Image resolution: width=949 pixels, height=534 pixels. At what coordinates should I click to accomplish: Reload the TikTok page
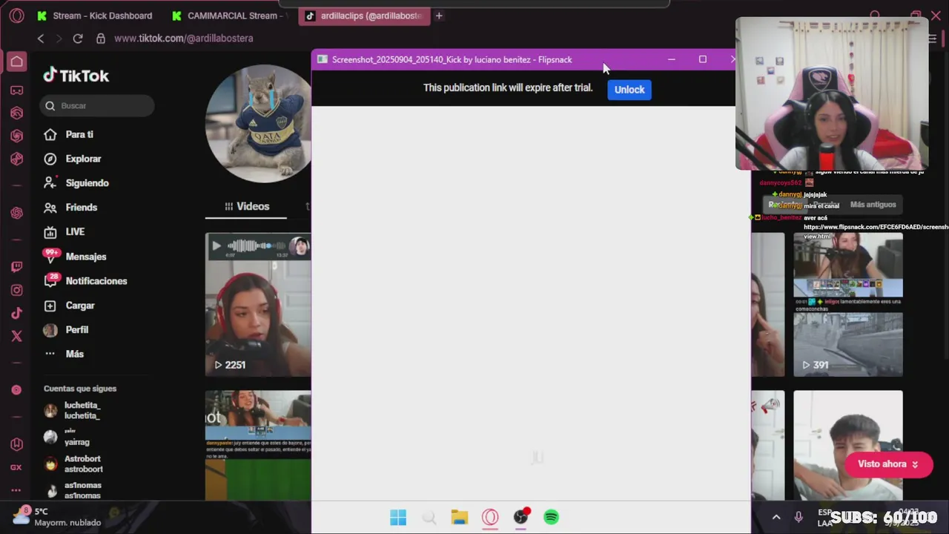coord(78,39)
